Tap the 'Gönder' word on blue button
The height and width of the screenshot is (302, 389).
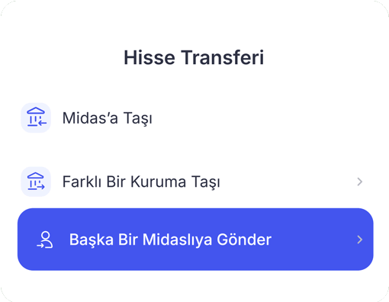244,239
